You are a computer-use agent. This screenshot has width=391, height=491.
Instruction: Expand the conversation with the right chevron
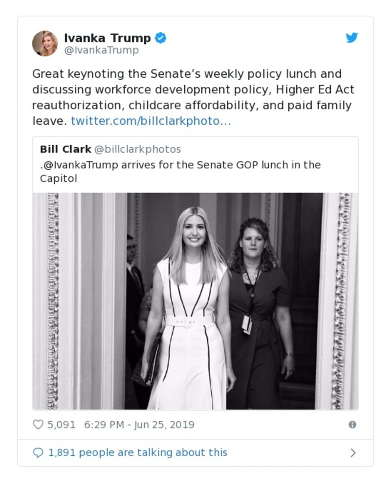[x=353, y=453]
